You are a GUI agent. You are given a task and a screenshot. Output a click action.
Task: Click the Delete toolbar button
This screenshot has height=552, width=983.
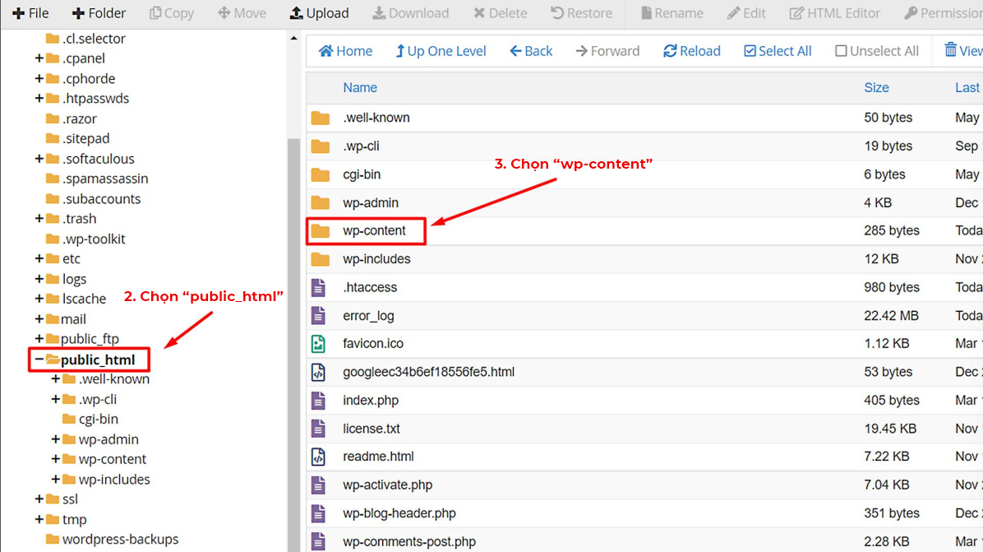pyautogui.click(x=500, y=13)
